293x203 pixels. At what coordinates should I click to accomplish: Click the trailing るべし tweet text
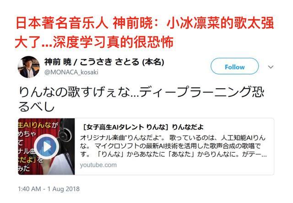(37, 107)
